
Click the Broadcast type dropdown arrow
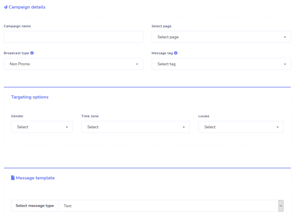point(137,64)
